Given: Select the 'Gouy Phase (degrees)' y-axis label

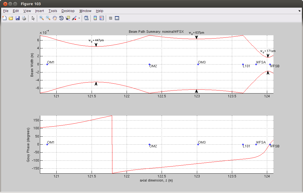Looking at the screenshot, I should point(28,145).
